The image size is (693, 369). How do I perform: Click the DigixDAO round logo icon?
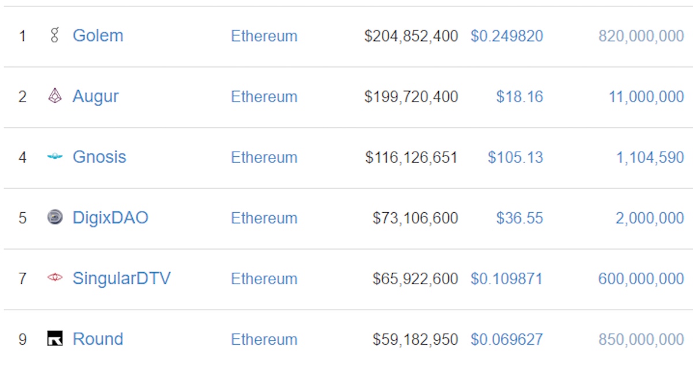point(55,217)
